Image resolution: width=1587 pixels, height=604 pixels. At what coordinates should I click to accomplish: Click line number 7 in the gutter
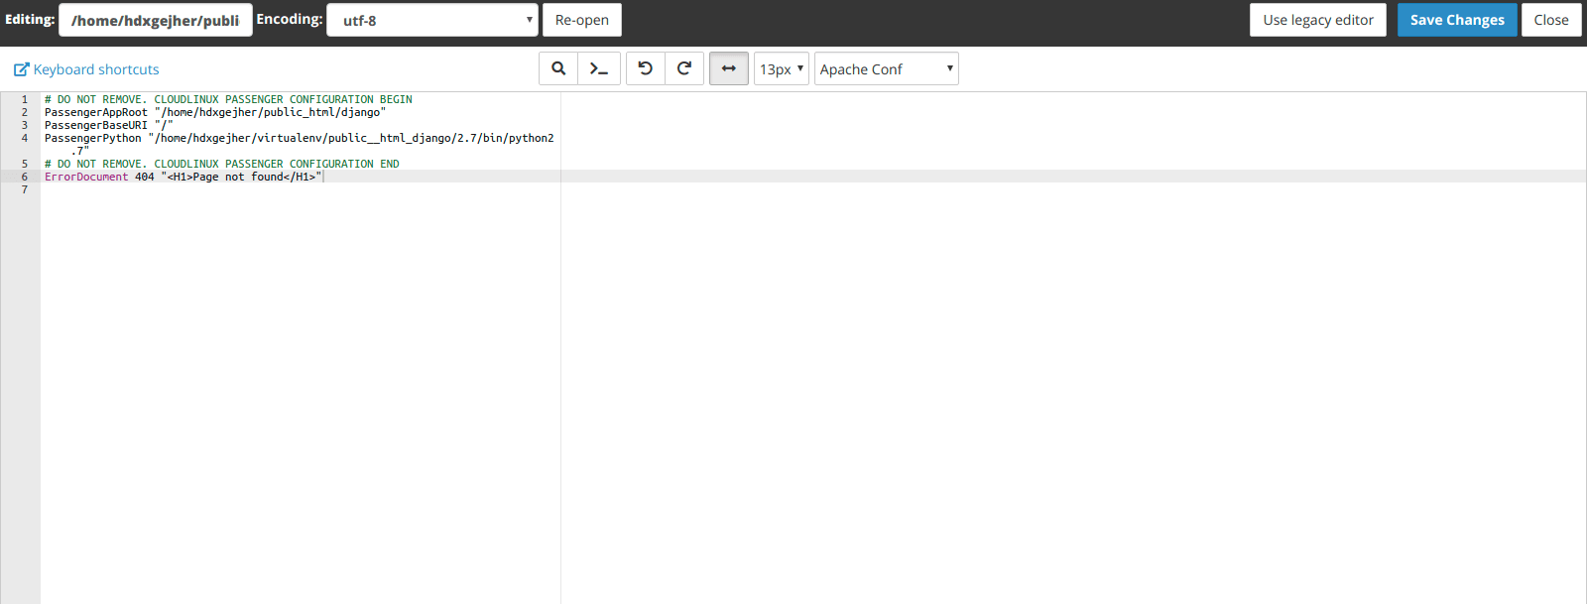pos(25,189)
